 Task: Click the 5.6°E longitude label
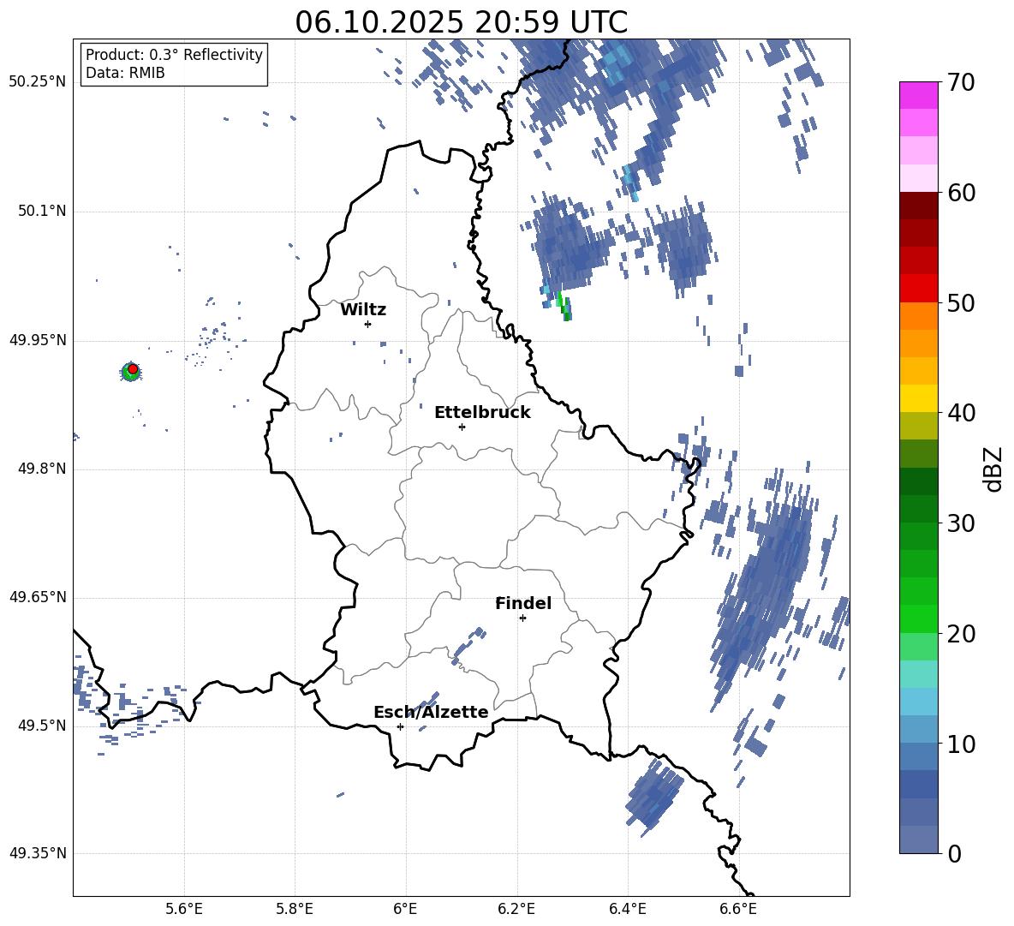click(184, 909)
